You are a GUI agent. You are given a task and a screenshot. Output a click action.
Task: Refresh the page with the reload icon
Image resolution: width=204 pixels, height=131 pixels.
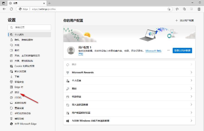[11, 9]
